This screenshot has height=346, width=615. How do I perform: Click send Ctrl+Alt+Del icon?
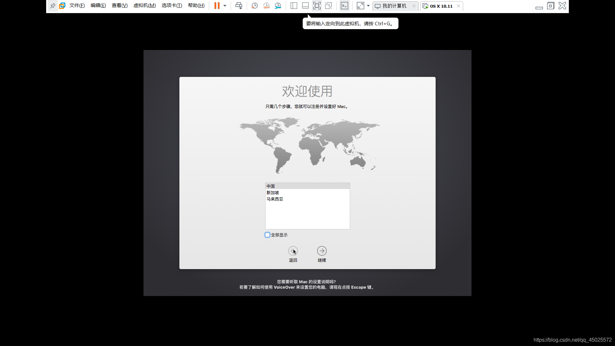[239, 6]
